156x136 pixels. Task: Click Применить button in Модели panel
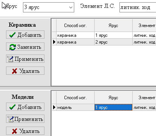[25, 119]
